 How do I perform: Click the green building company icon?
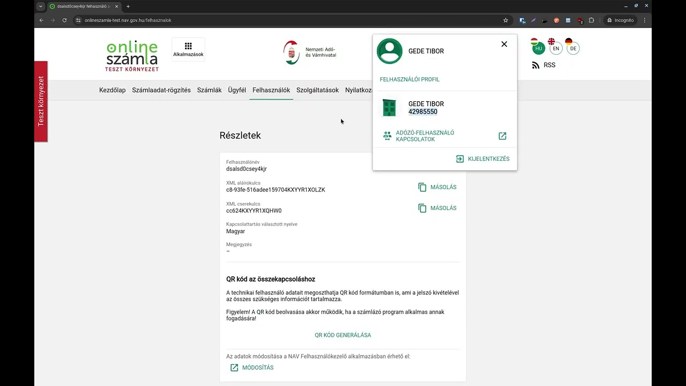coord(390,107)
